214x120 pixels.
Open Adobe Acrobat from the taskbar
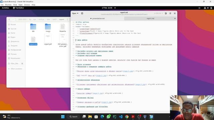(x=133, y=117)
